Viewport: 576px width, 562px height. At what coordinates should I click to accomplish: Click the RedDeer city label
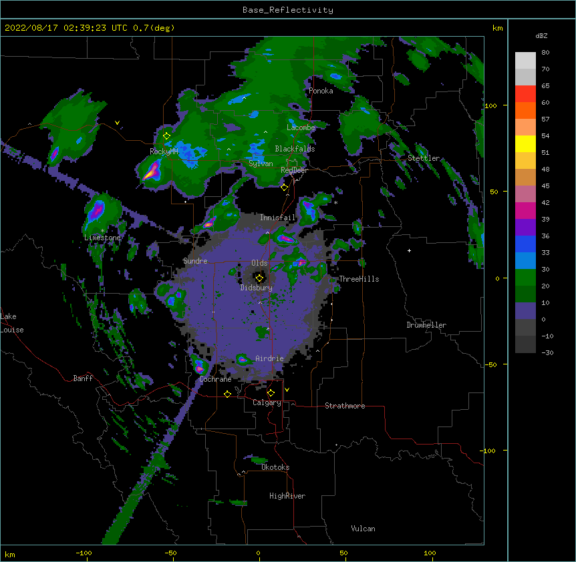click(x=294, y=170)
